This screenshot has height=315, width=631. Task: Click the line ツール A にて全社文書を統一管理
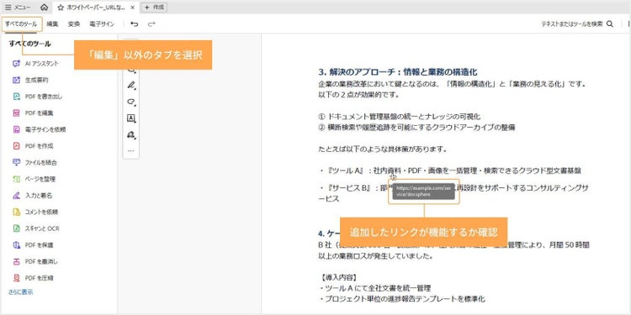(x=375, y=288)
